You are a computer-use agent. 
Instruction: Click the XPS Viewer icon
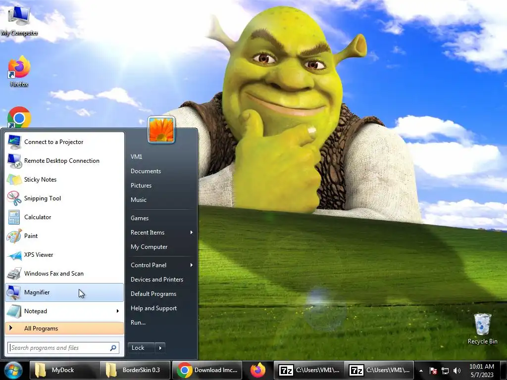[14, 255]
